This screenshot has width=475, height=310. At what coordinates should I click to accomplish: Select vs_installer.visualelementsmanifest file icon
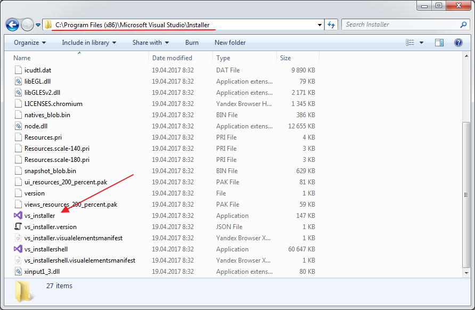[18, 238]
